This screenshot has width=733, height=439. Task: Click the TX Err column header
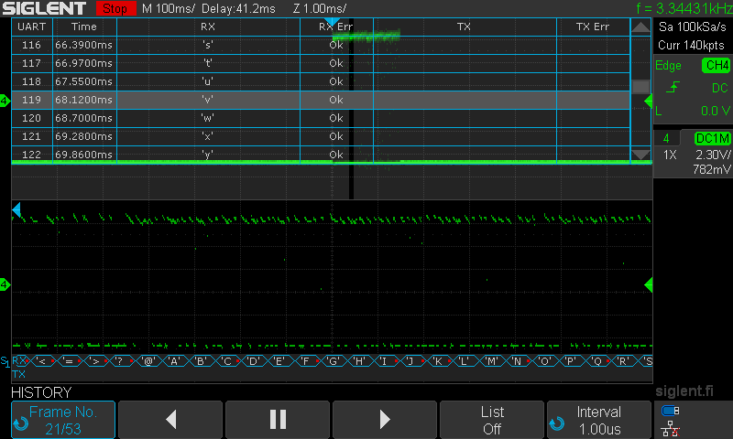(593, 27)
